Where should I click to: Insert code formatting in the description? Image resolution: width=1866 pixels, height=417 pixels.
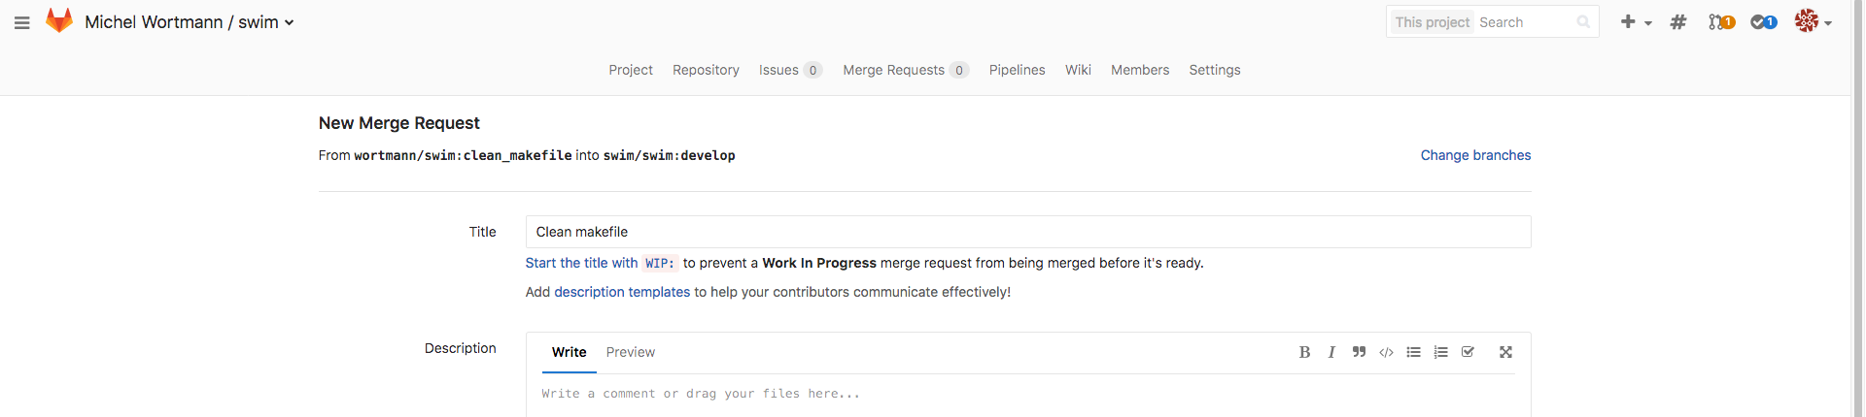[1386, 352]
